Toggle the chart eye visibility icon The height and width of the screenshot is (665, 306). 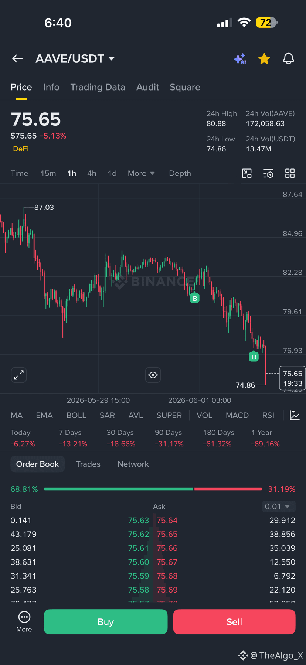coord(153,375)
